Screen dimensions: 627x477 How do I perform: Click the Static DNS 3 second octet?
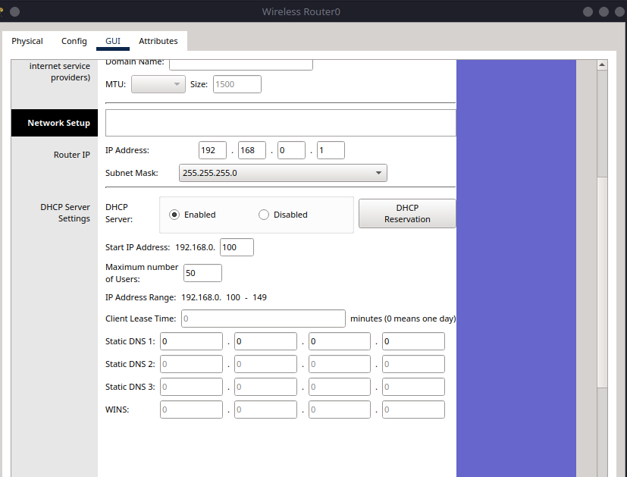pos(265,387)
